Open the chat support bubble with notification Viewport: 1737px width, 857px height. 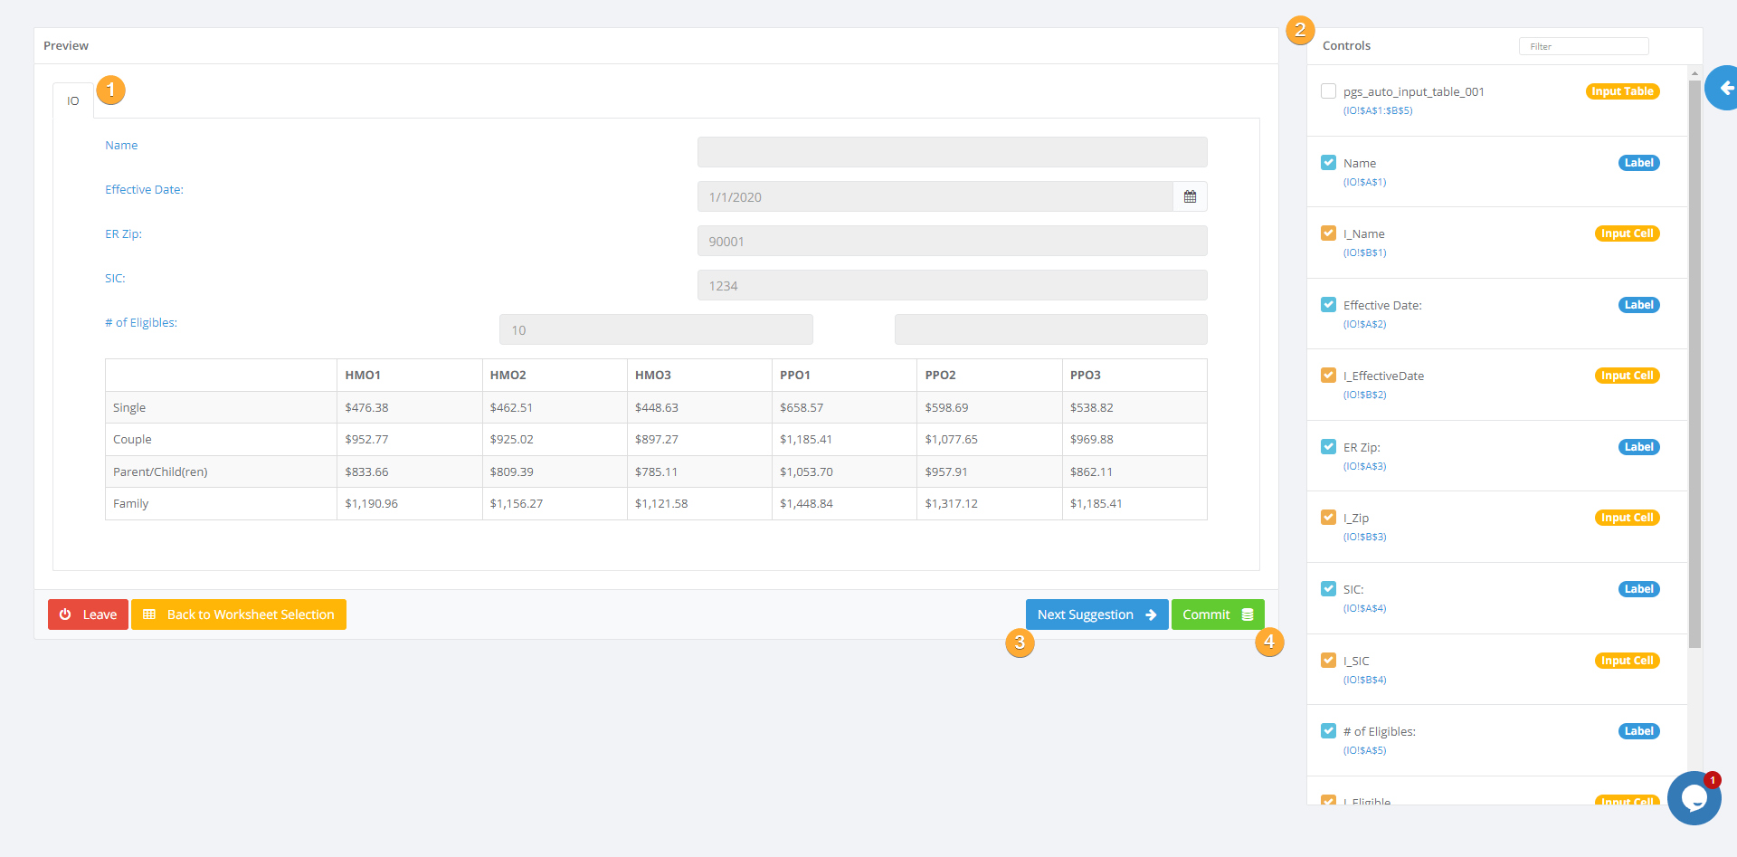(1694, 798)
